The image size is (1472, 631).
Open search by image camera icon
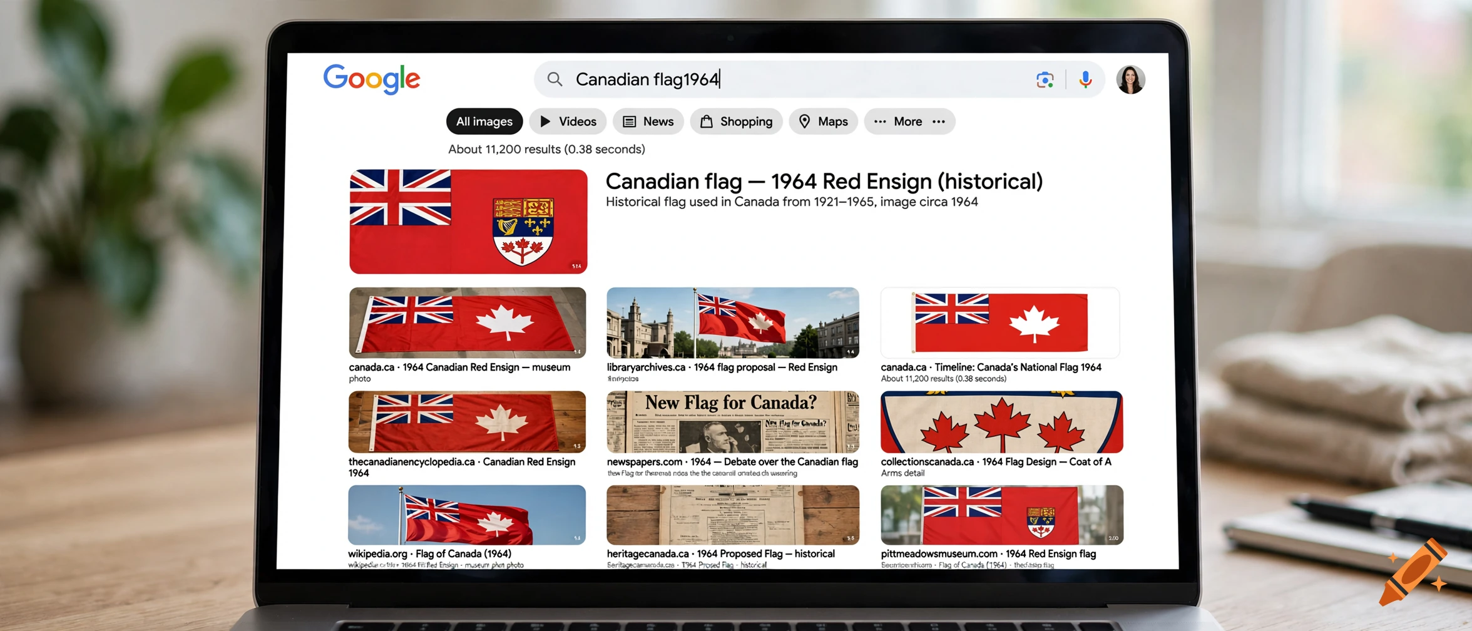pos(1045,80)
